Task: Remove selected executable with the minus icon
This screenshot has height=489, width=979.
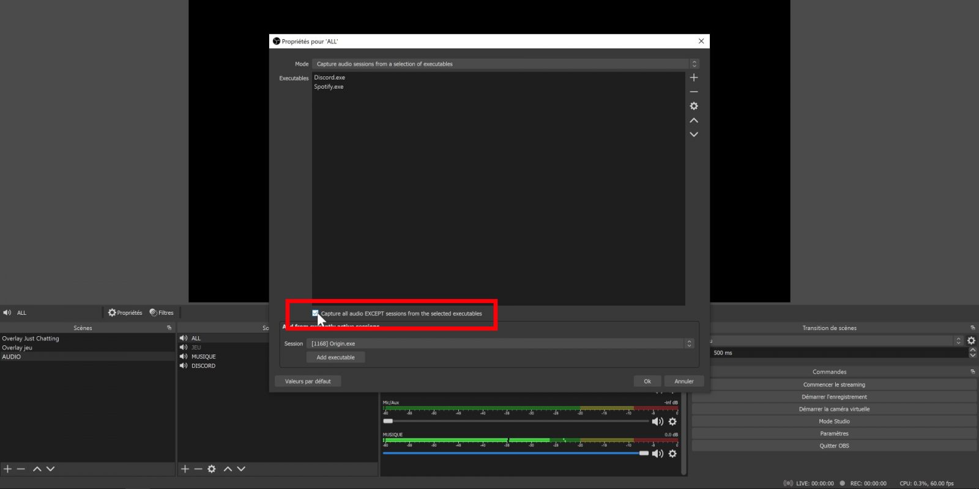Action: coord(694,92)
